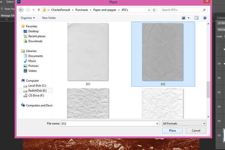Go forward with the Forward arrow
Viewport: 225px width, 150px height.
[28, 10]
